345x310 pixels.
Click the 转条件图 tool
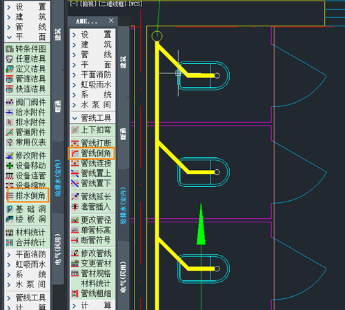pyautogui.click(x=27, y=48)
